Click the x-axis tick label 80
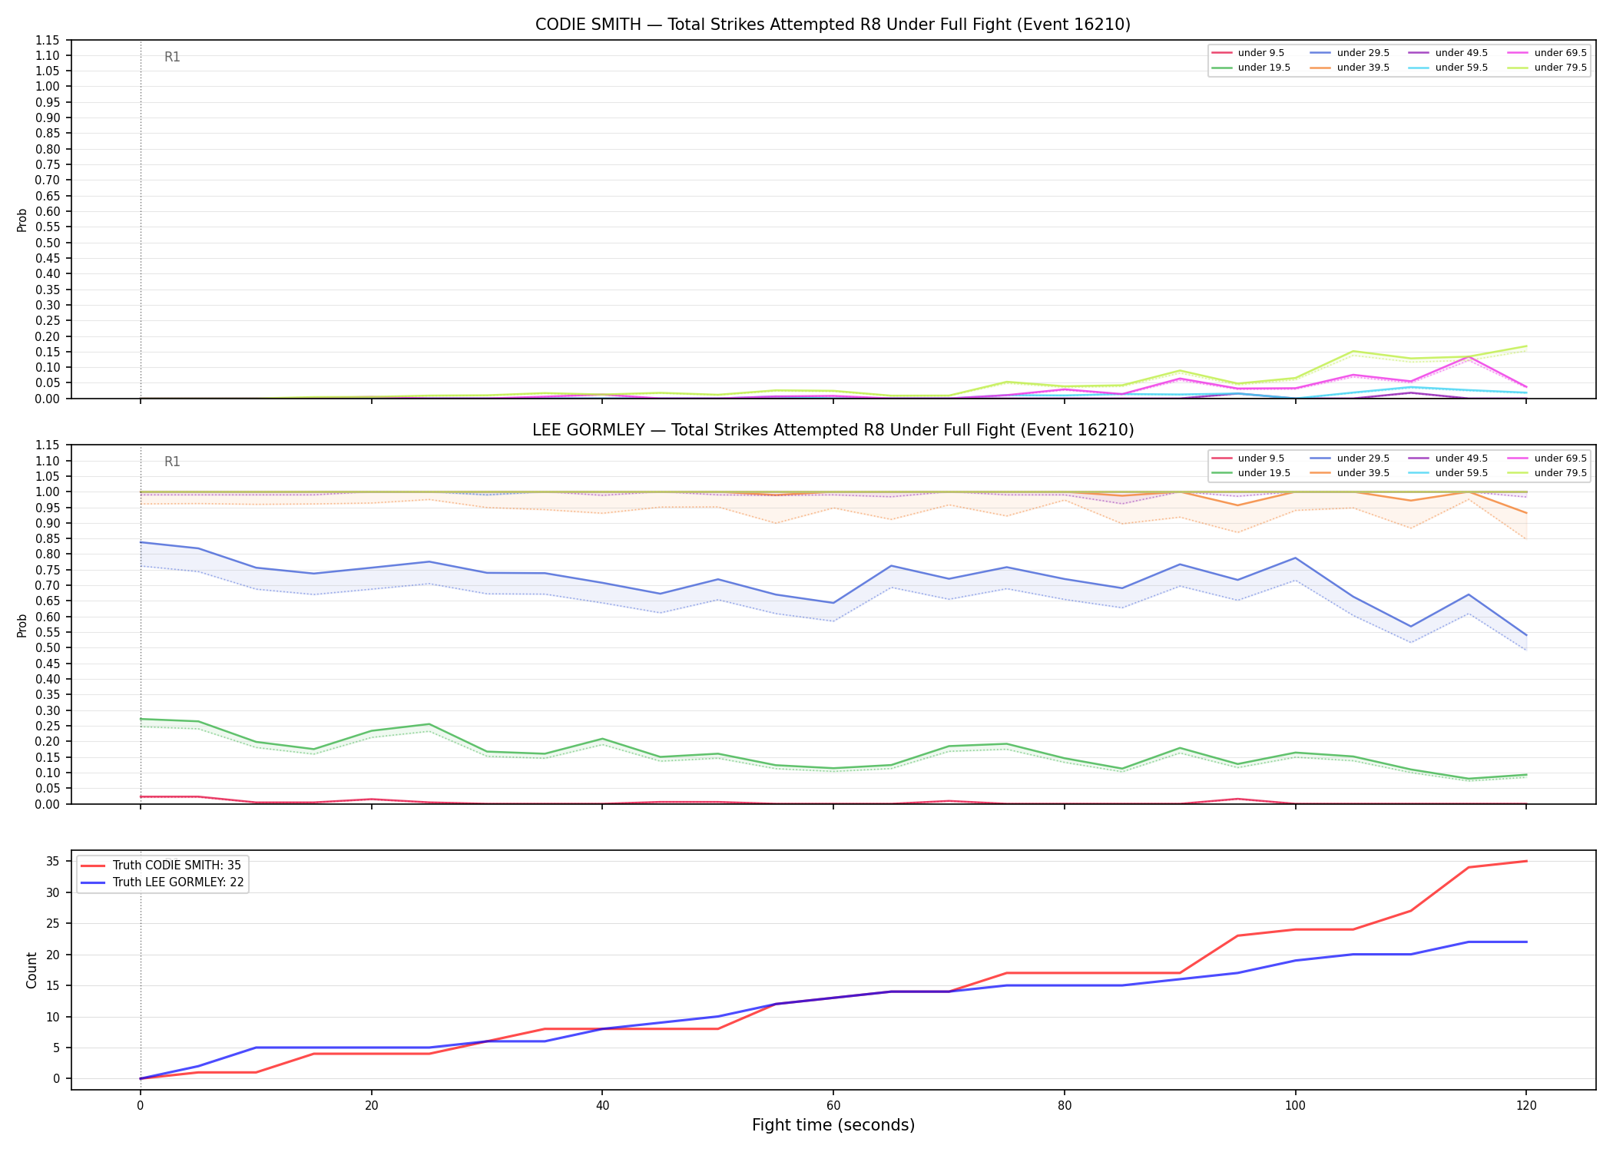This screenshot has width=1613, height=1152. tap(1065, 1106)
